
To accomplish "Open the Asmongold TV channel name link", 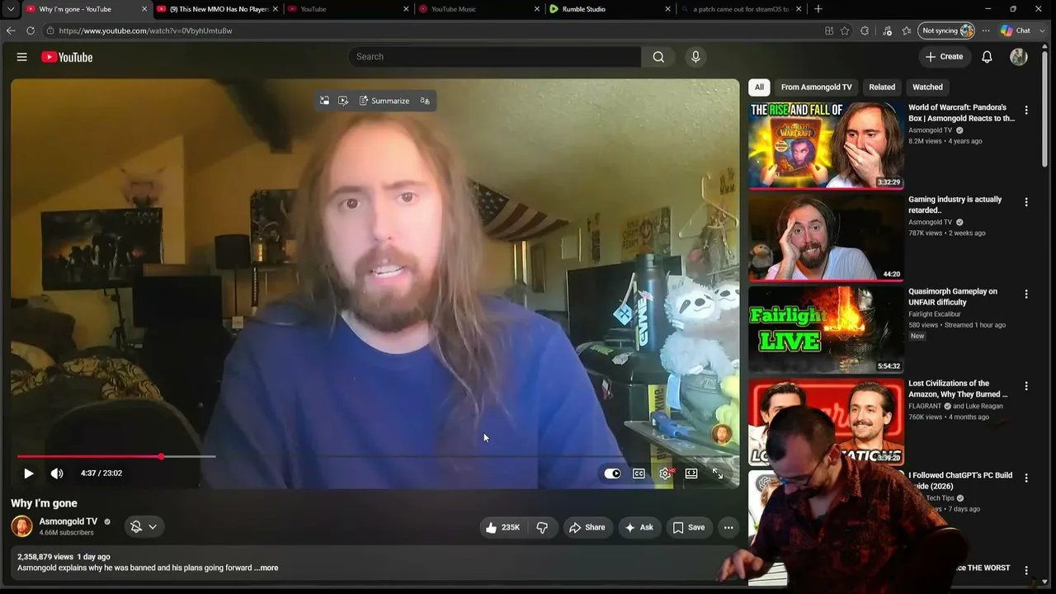I will (x=68, y=521).
